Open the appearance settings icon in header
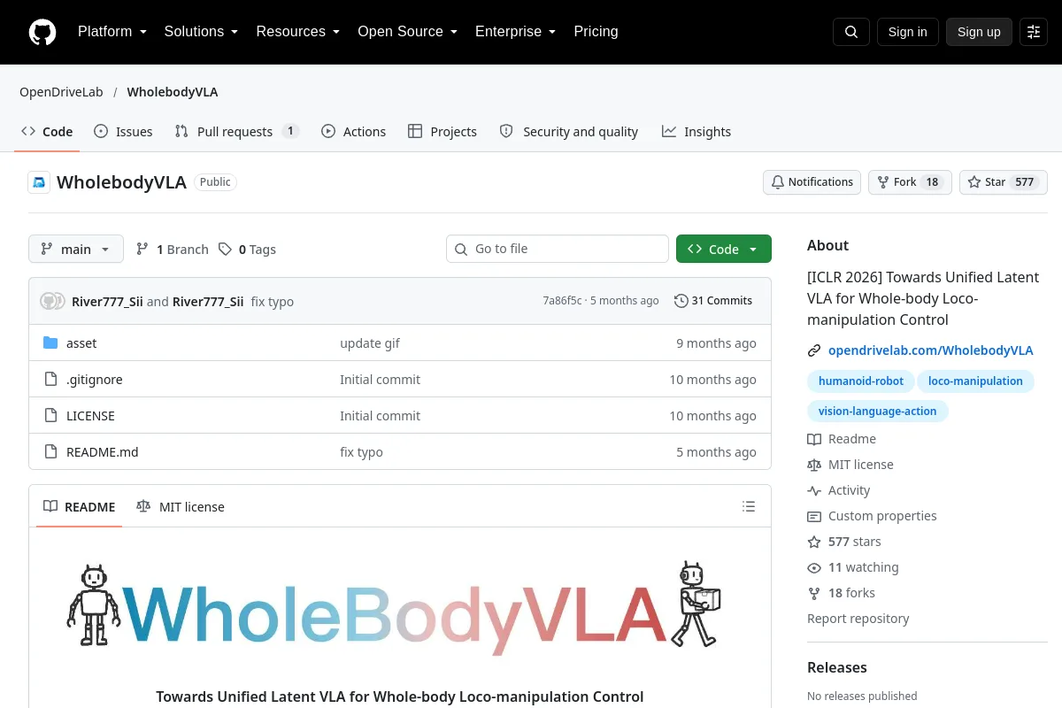 (1034, 32)
